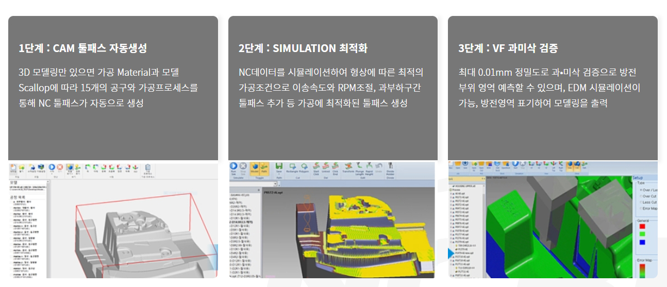The height and width of the screenshot is (287, 667).
Task: Click the Divide Holder icon
Action: tap(390, 167)
